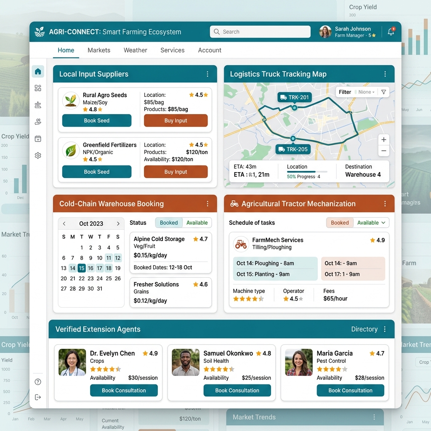Image resolution: width=431 pixels, height=431 pixels.
Task: Click the Machine type star rating
Action: point(248,299)
